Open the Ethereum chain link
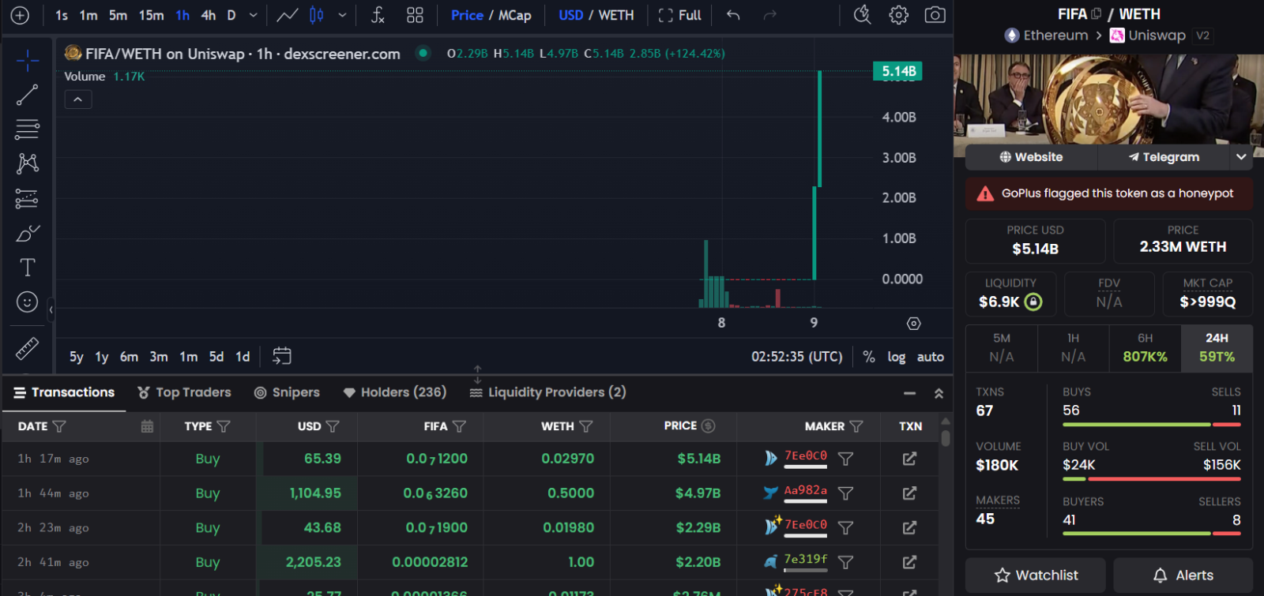The width and height of the screenshot is (1264, 596). (1046, 36)
